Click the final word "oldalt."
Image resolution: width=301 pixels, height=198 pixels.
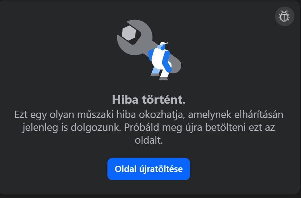(149, 140)
